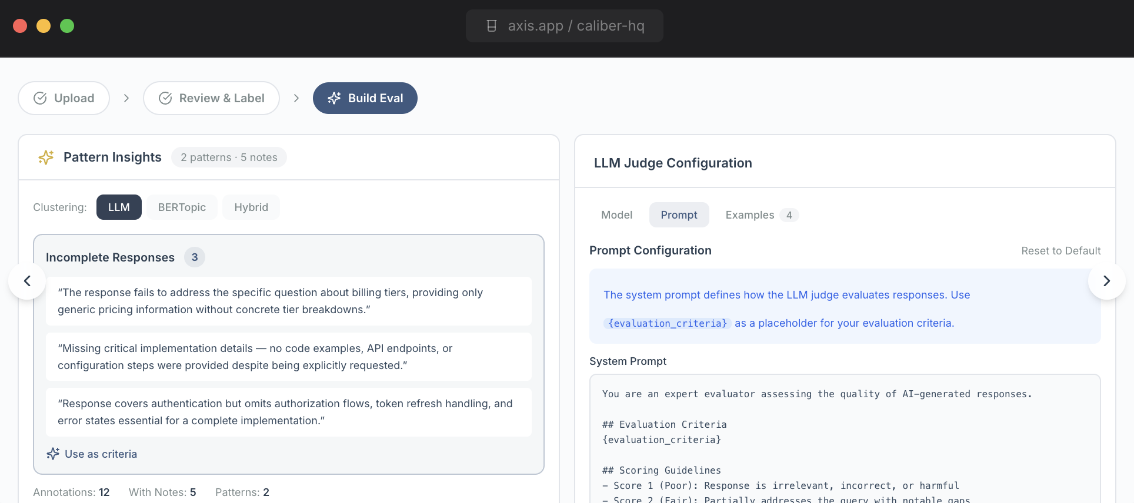Viewport: 1134px width, 503px height.
Task: Click the Pattern Insights title
Action: (x=112, y=157)
